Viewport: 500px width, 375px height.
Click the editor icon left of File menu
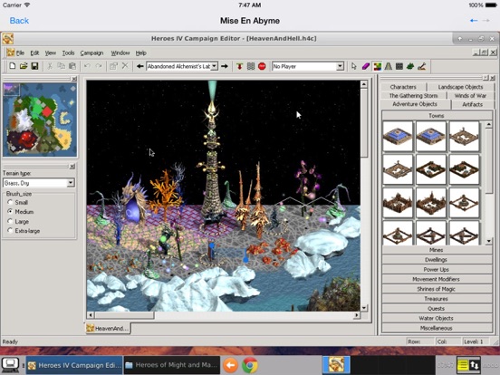pos(10,53)
